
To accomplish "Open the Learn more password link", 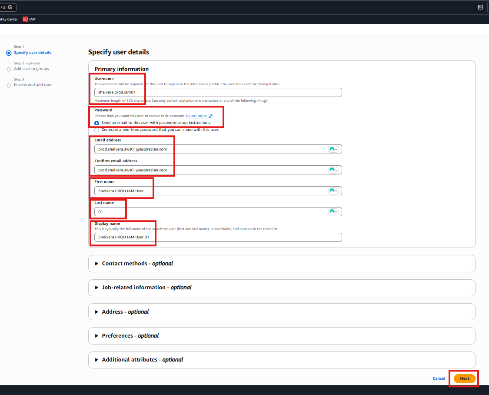I will pos(196,116).
